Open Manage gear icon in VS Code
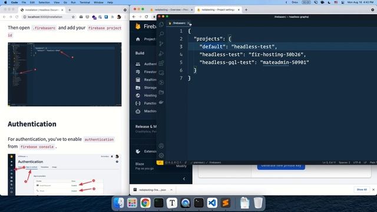Screen dimensions: 377x212 tap(161, 155)
